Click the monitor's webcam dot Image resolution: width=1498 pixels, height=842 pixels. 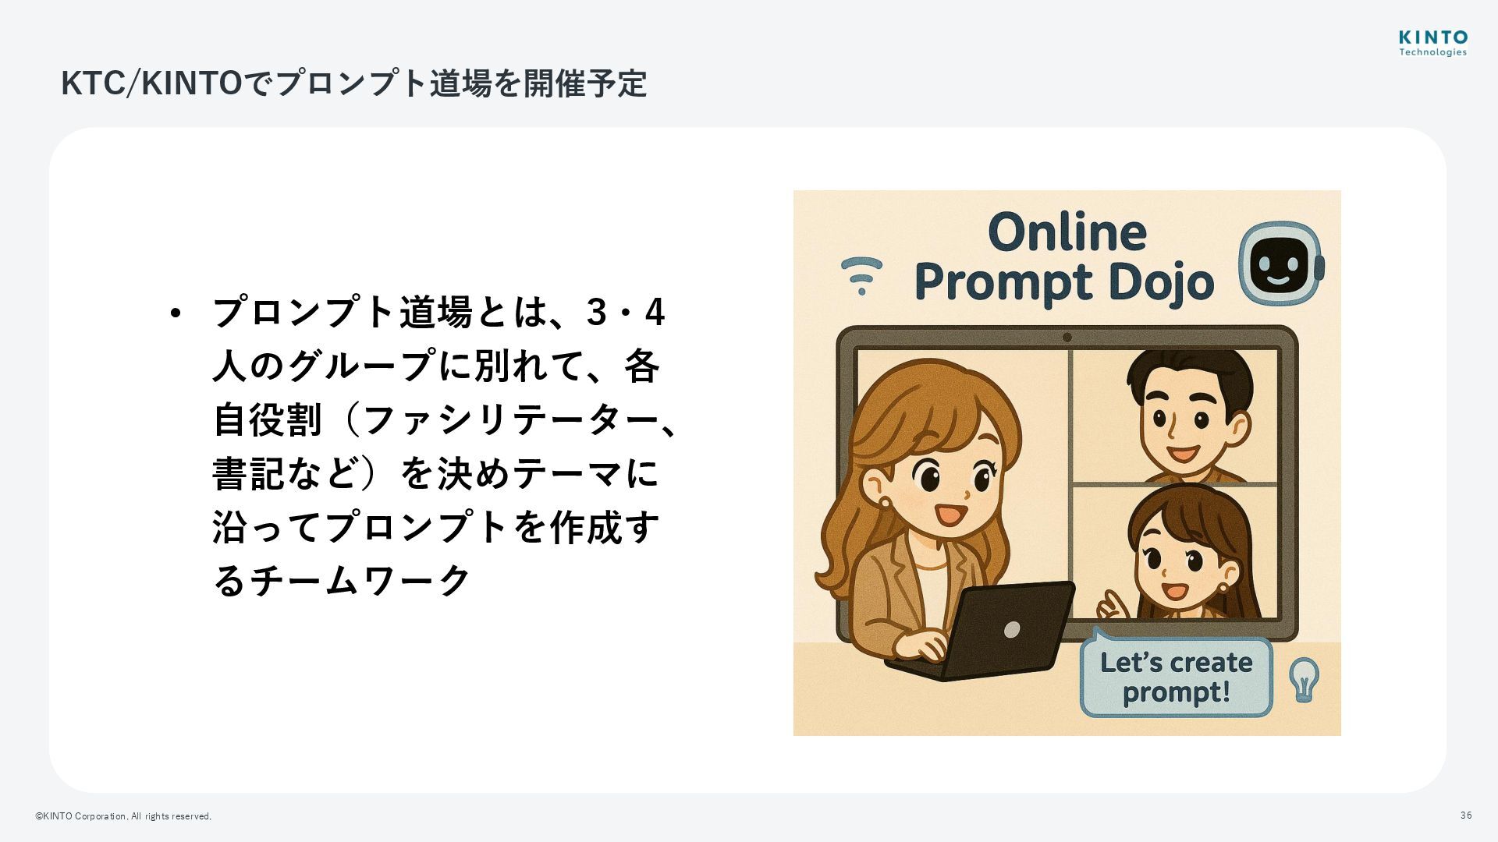coord(1067,338)
